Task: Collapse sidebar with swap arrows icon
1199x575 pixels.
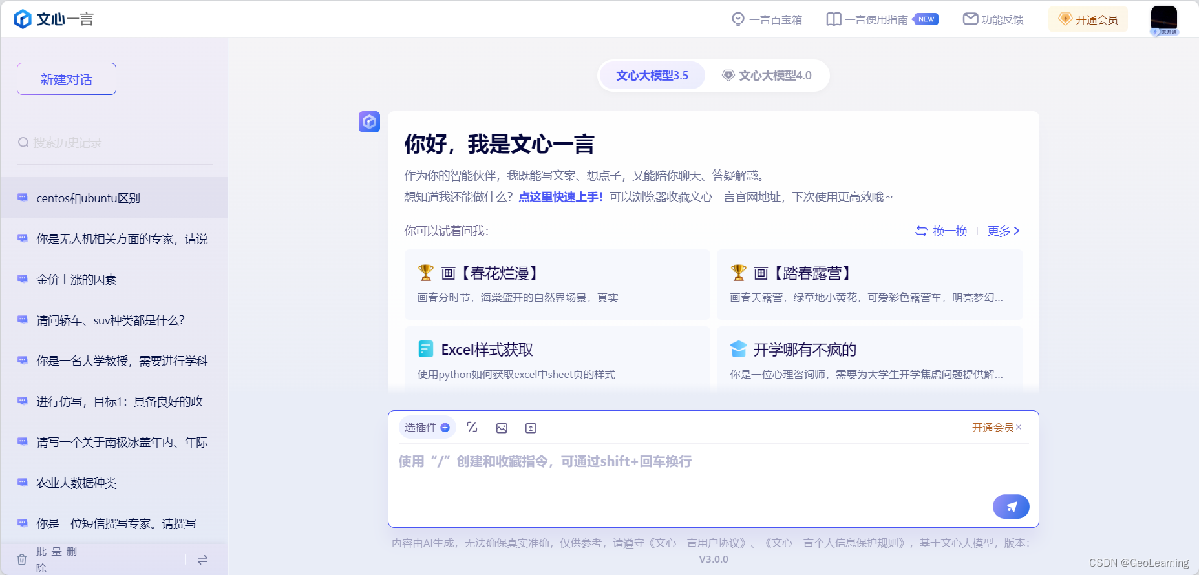Action: 202,559
